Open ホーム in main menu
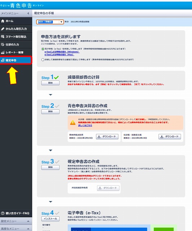Viewport: 192px width, 231px height. pyautogui.click(x=16, y=21)
